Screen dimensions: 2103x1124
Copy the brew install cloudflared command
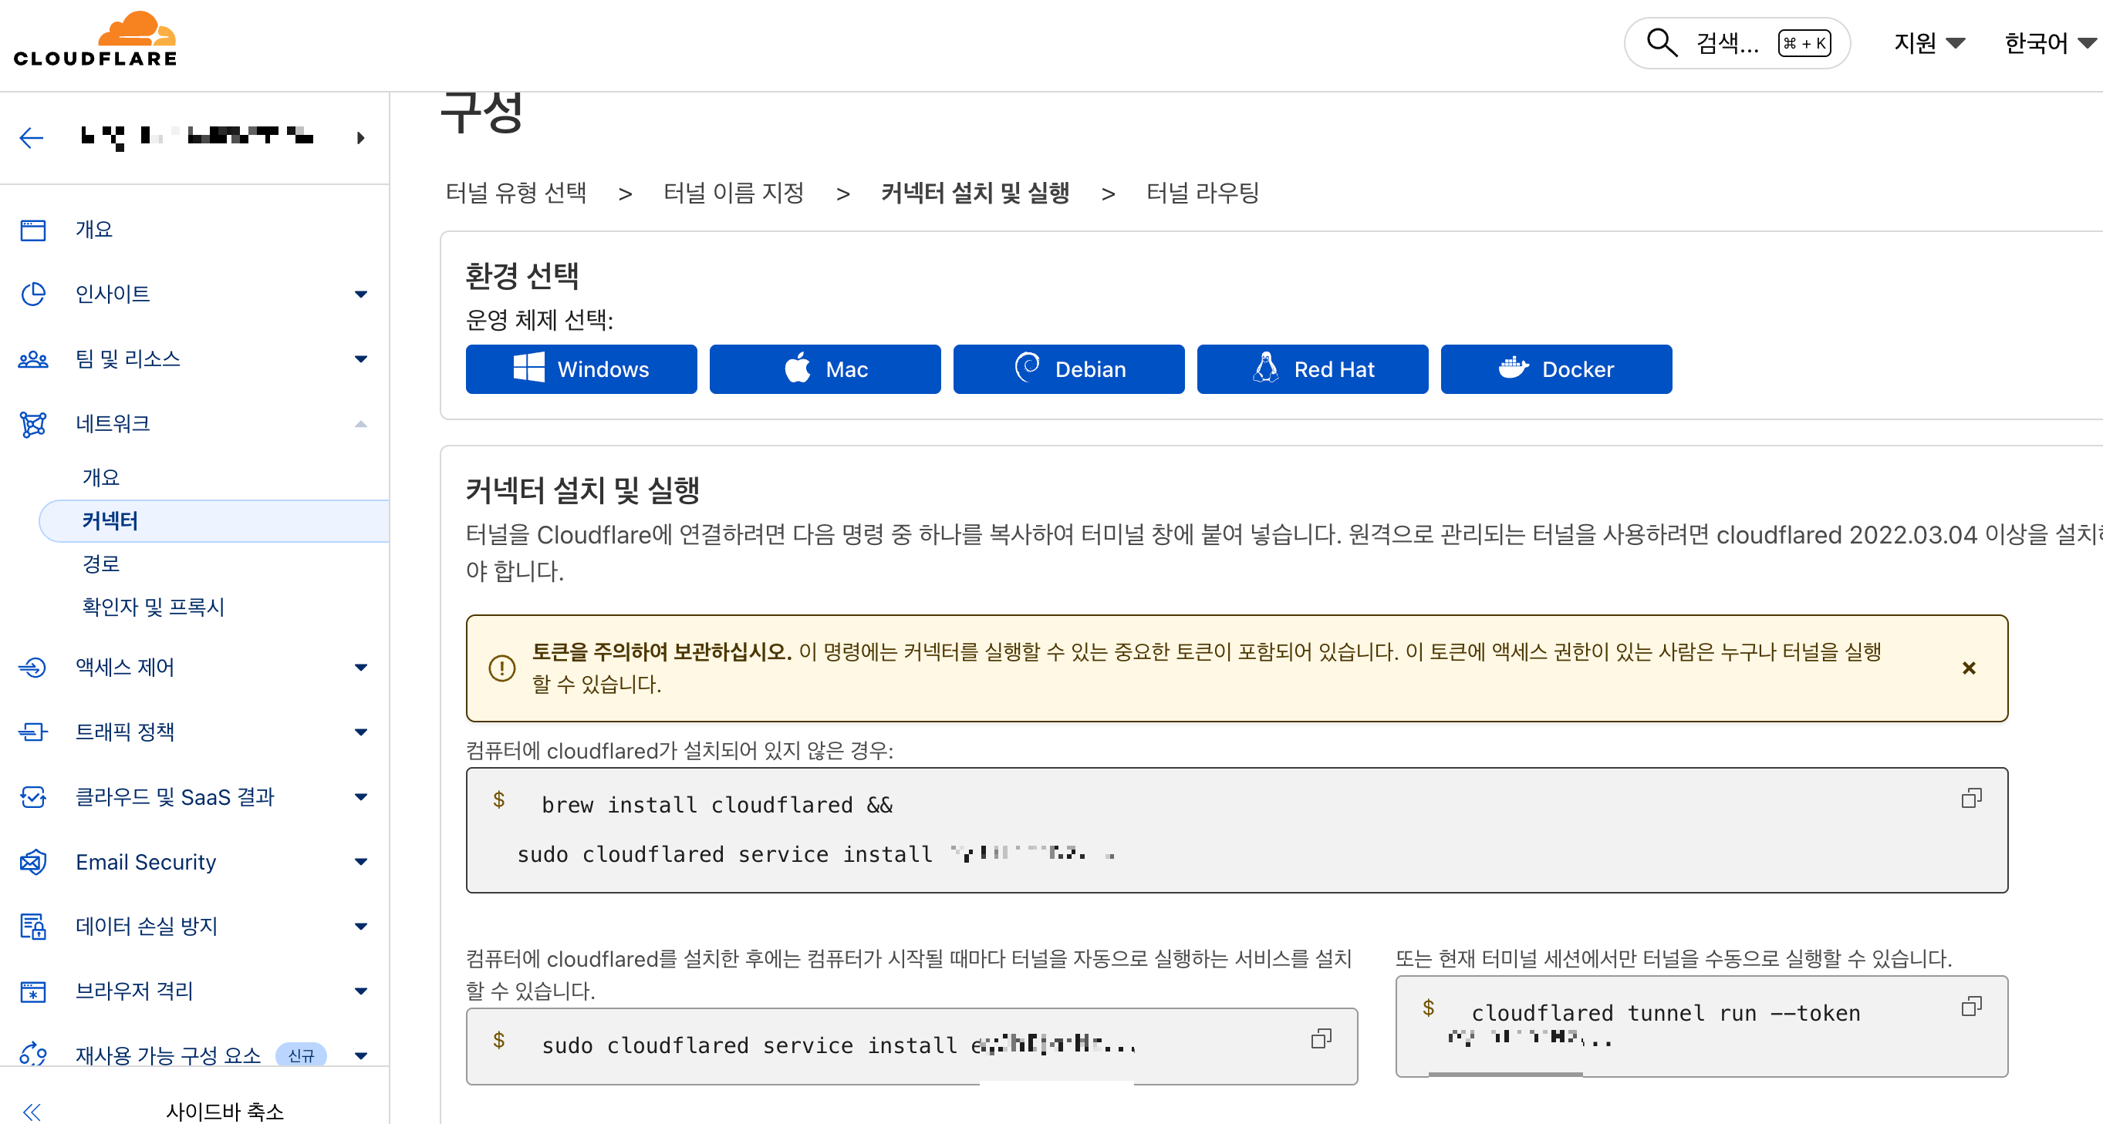click(1970, 798)
